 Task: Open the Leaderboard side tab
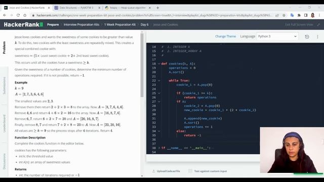point(4,123)
